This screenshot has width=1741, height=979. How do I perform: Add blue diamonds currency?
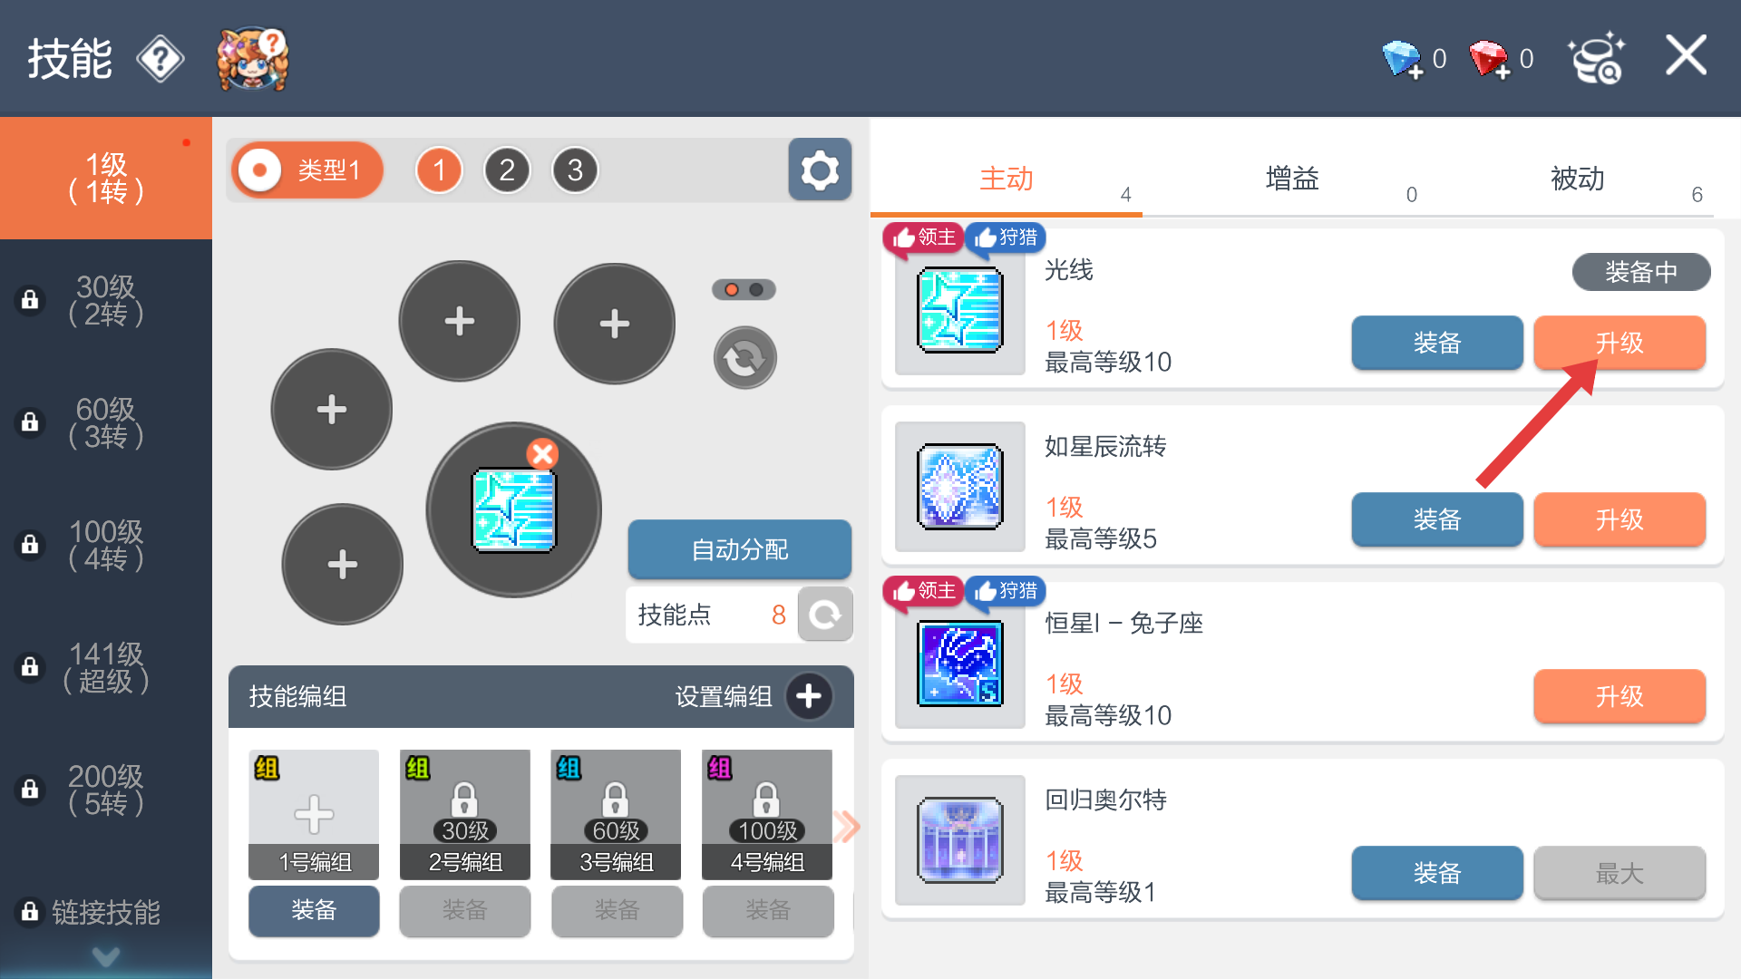tap(1404, 60)
